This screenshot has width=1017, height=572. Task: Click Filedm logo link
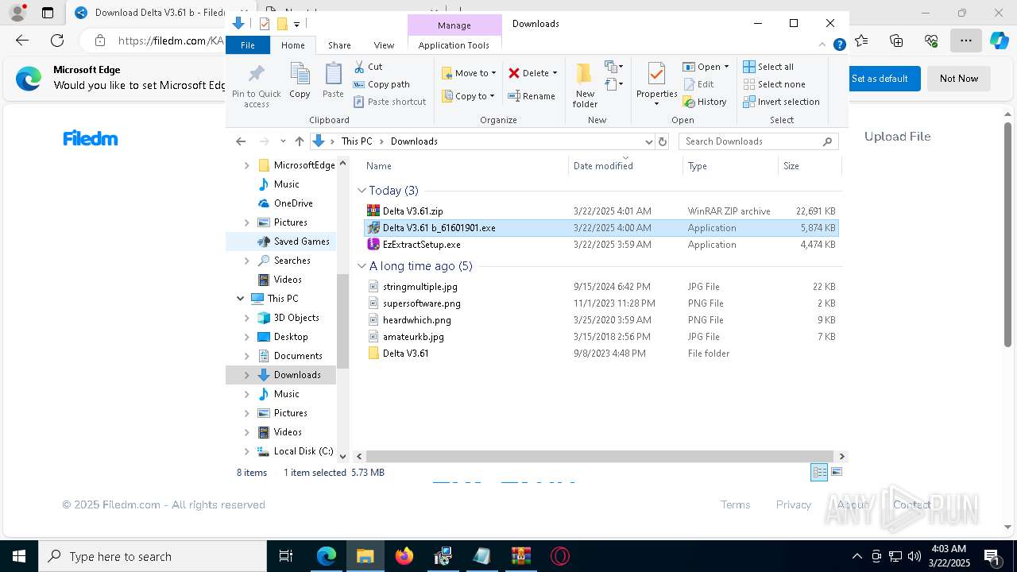(91, 138)
